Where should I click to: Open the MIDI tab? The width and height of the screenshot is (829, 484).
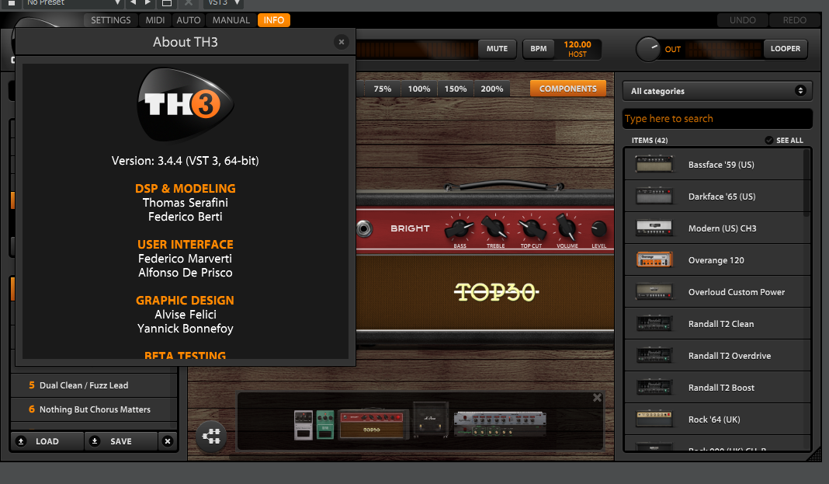[x=155, y=20]
